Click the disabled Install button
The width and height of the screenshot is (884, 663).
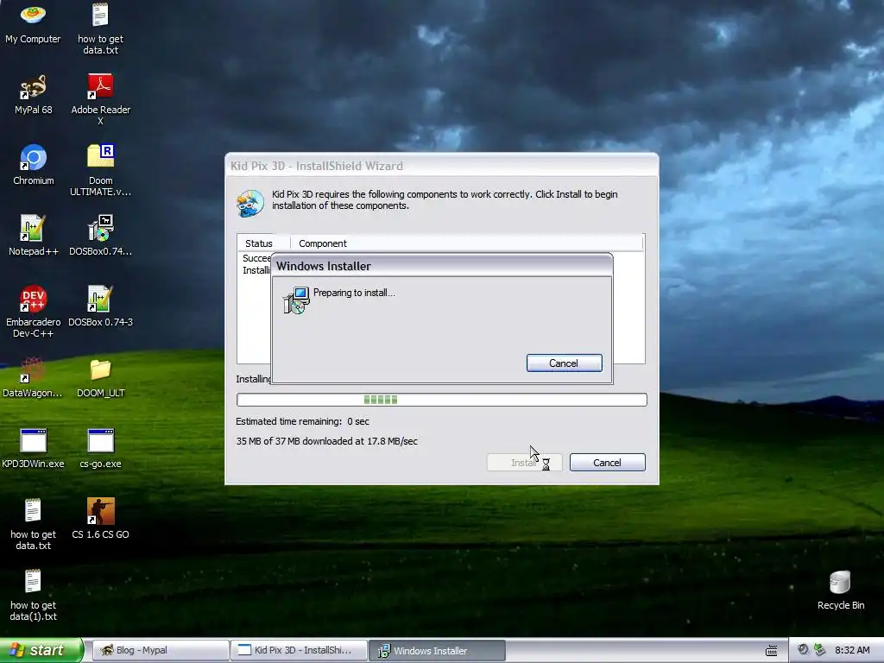click(524, 463)
